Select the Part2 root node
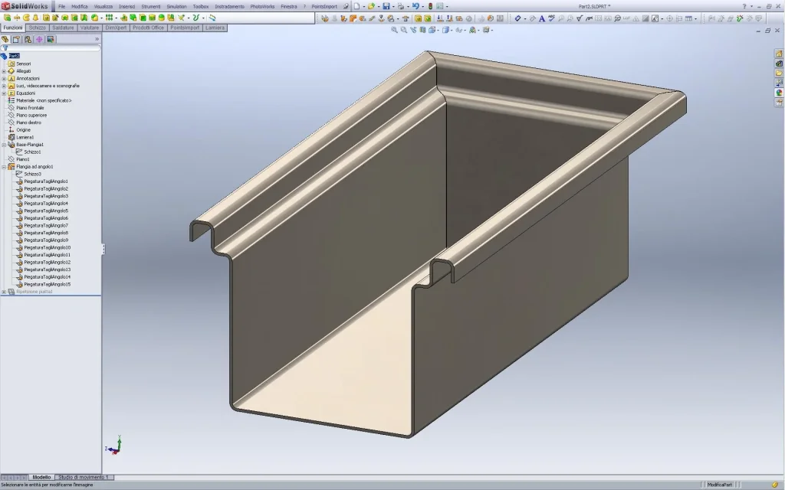 (14, 56)
